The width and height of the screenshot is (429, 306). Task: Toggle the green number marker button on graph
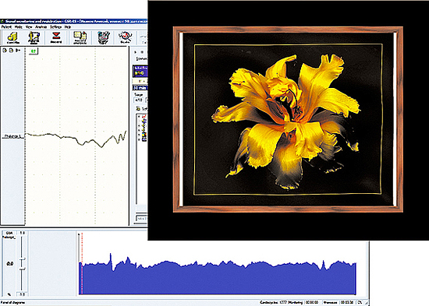click(34, 51)
